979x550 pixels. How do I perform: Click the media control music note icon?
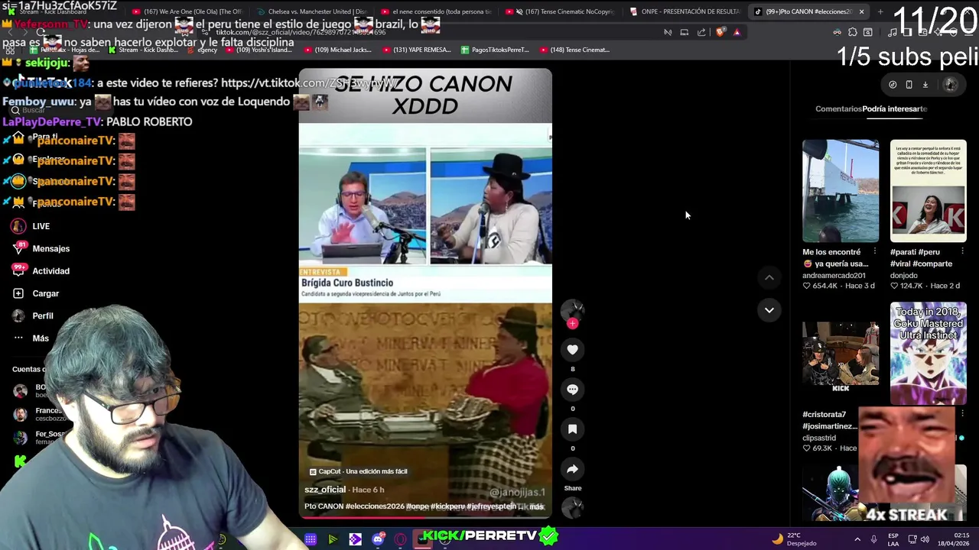coord(893,32)
